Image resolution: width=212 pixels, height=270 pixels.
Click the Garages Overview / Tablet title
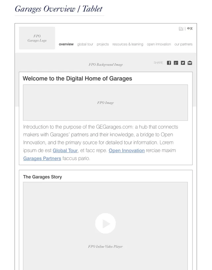pos(59,9)
